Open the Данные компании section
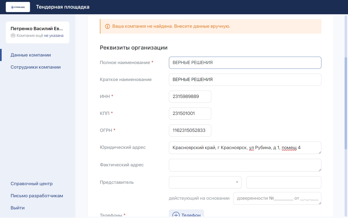348x218 pixels. point(31,55)
